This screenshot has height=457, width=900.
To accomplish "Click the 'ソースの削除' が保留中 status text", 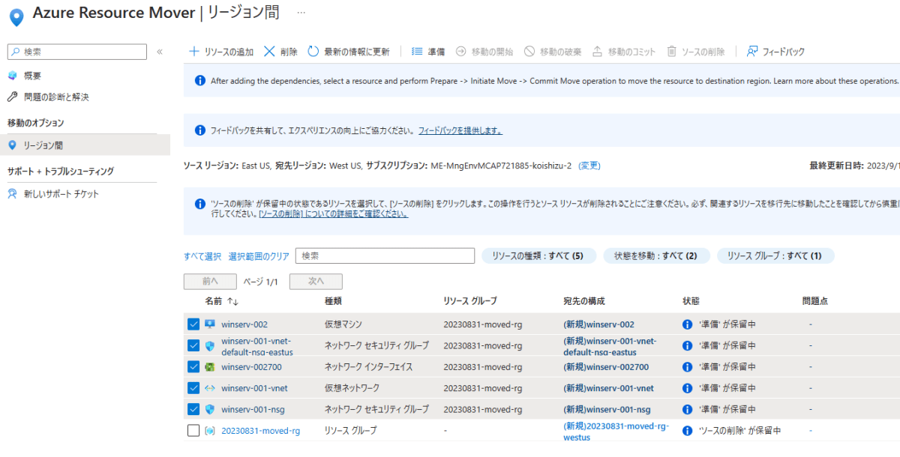I will click(x=739, y=431).
